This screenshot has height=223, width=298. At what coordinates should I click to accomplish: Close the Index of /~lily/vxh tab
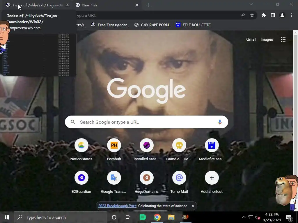pyautogui.click(x=68, y=5)
